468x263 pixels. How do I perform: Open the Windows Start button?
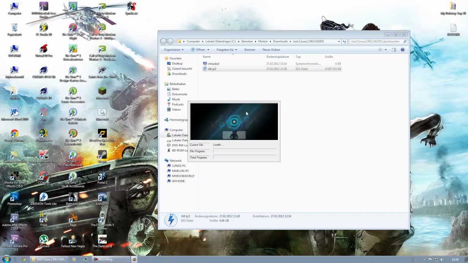point(7,259)
